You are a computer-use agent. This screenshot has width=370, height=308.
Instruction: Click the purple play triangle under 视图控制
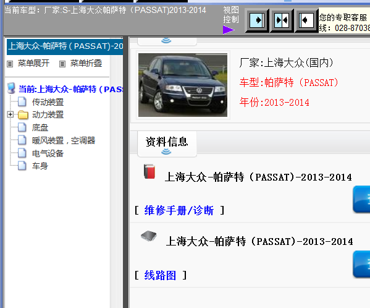pos(229,30)
